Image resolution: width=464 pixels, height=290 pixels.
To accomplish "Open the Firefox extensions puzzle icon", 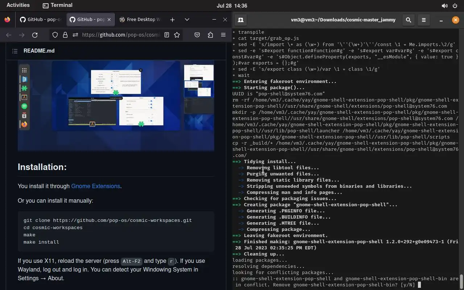I will point(210,35).
